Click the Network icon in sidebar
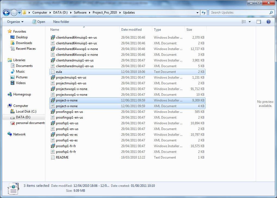Viewport: 277px width, 198px height. click(10, 134)
